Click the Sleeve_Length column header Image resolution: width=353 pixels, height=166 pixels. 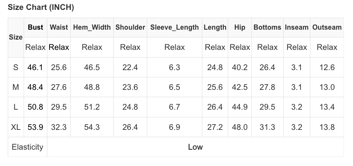pos(174,28)
